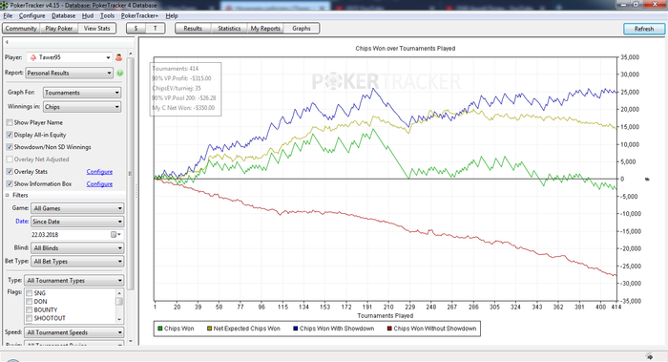Screen dimensions: 668x362
Task: Collapse the Filters section
Action: click(x=8, y=195)
